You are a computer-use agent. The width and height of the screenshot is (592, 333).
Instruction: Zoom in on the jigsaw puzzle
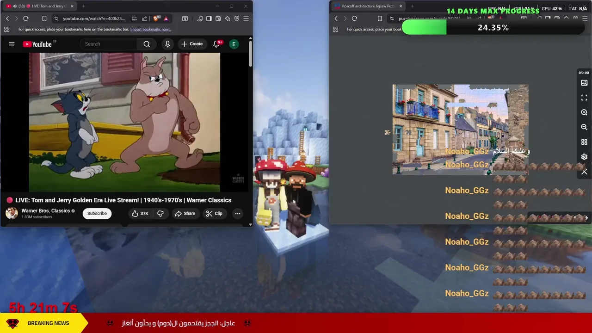tap(584, 112)
